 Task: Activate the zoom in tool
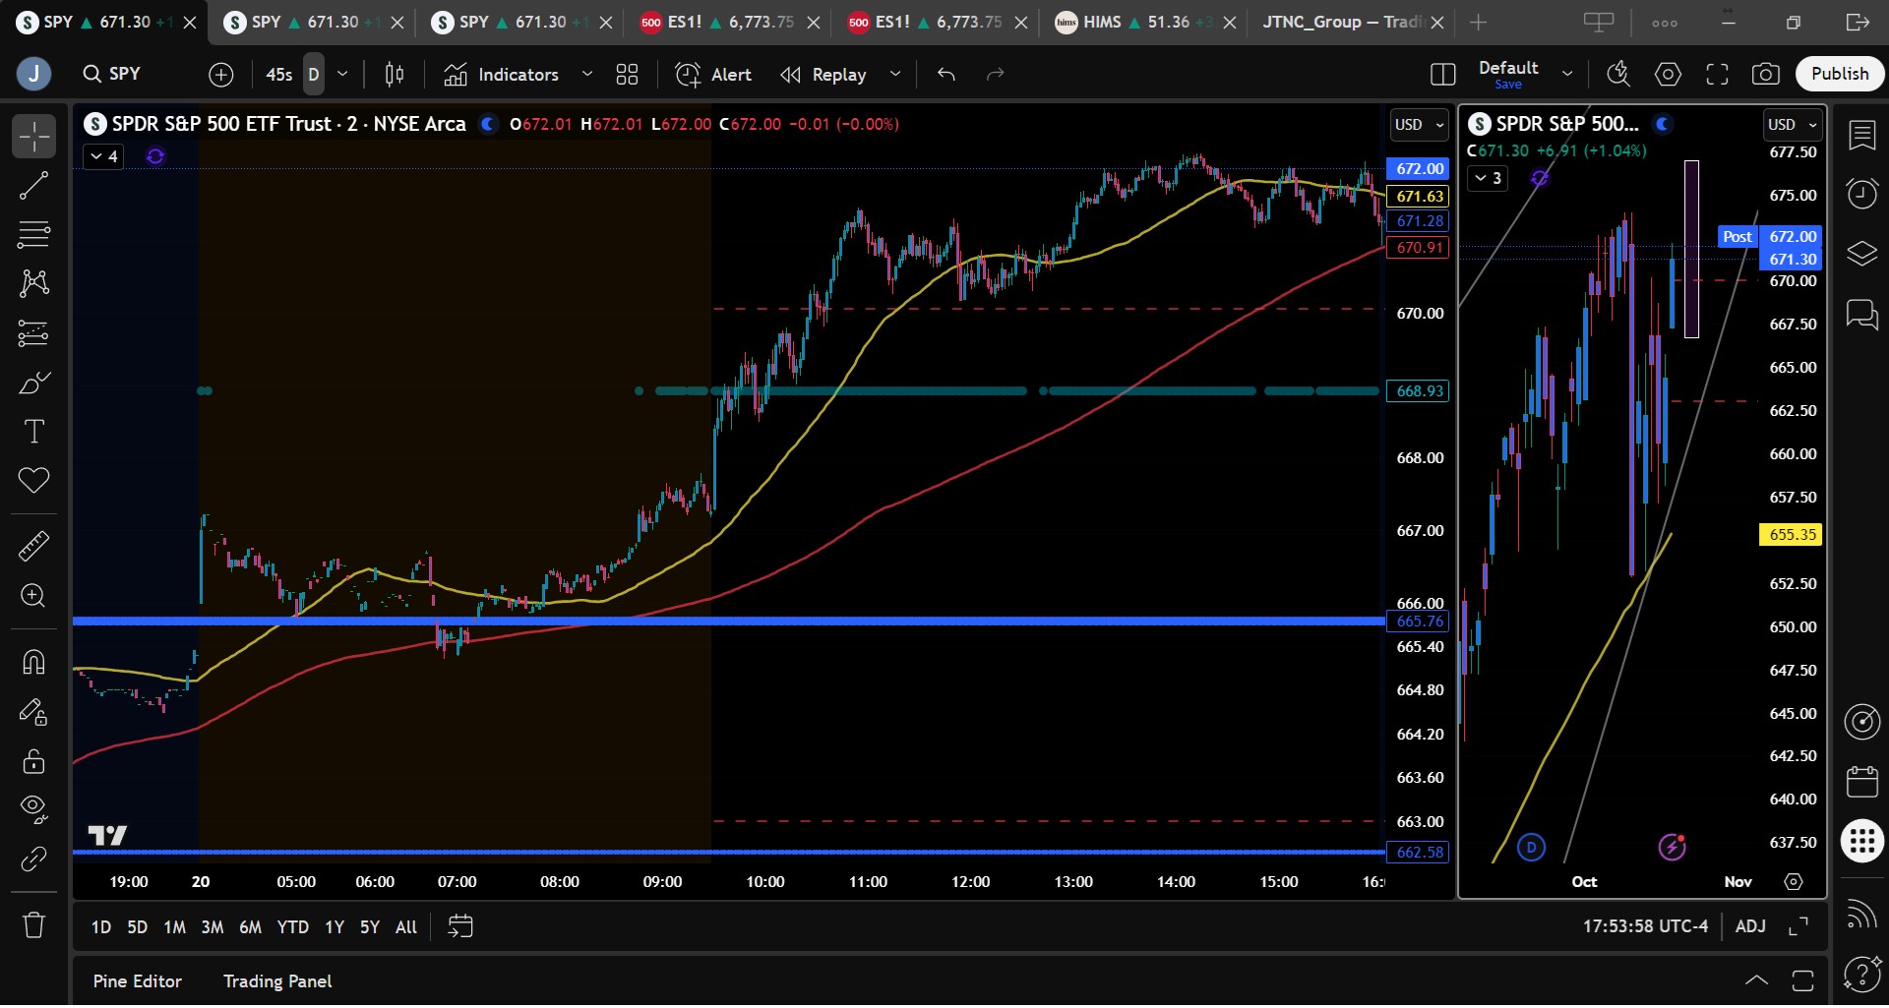click(33, 596)
